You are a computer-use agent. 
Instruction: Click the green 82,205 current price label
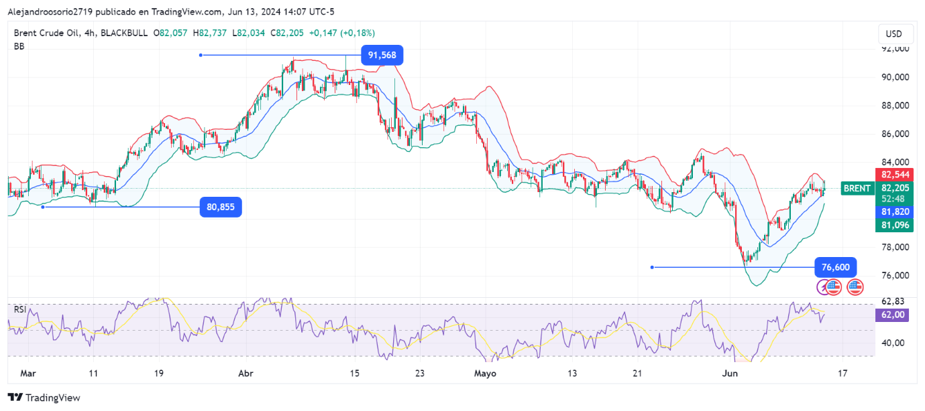[x=895, y=189]
